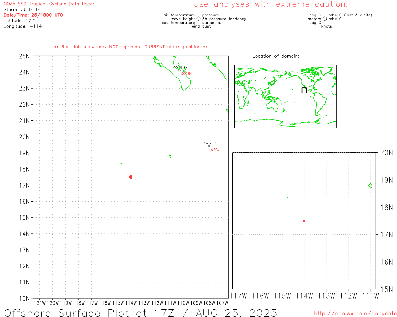The image size is (397, 317).
Task: Click the '15N' label on inset map
Action: click(x=386, y=289)
